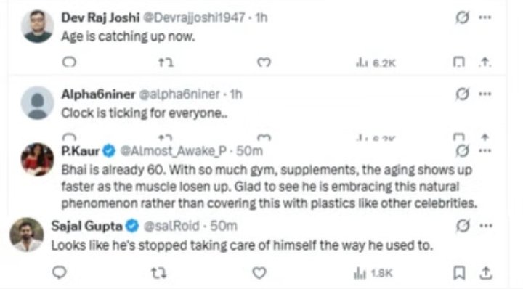Screen dimensions: 523x289
Task: Reply to Dev Raj Joshi's tweet
Action: (70, 62)
